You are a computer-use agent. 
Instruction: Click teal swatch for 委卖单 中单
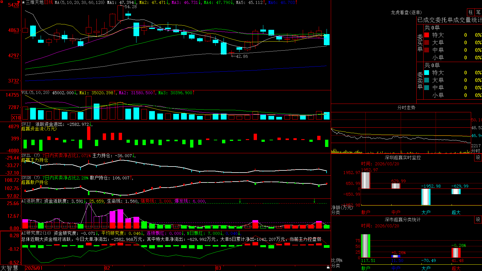point(427,88)
